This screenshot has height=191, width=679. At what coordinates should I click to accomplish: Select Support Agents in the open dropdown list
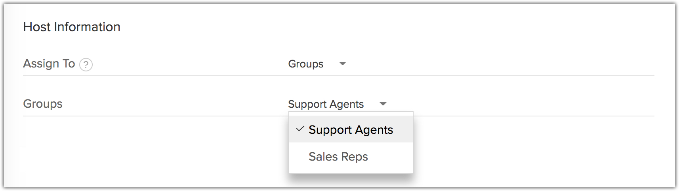pyautogui.click(x=351, y=130)
